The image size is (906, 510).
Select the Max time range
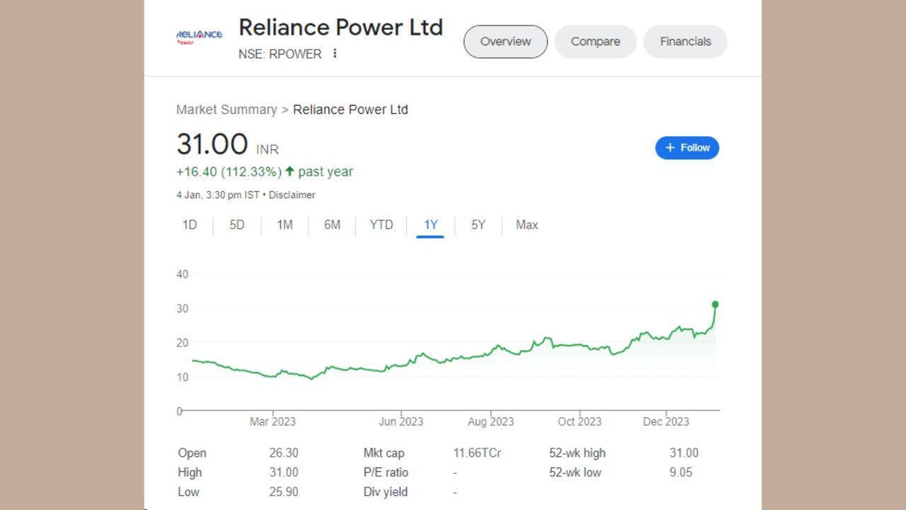(x=527, y=225)
